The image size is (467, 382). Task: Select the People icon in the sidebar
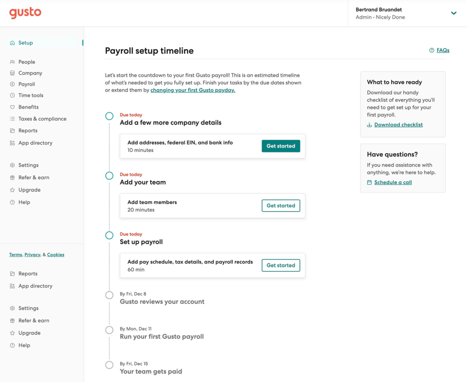(x=13, y=61)
